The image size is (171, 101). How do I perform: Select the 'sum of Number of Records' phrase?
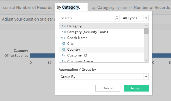point(28,8)
